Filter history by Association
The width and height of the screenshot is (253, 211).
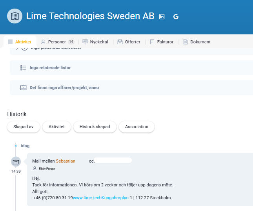(137, 127)
